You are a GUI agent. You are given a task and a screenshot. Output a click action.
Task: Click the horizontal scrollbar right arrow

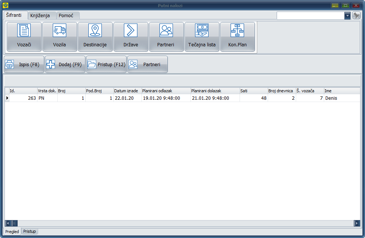click(357, 223)
